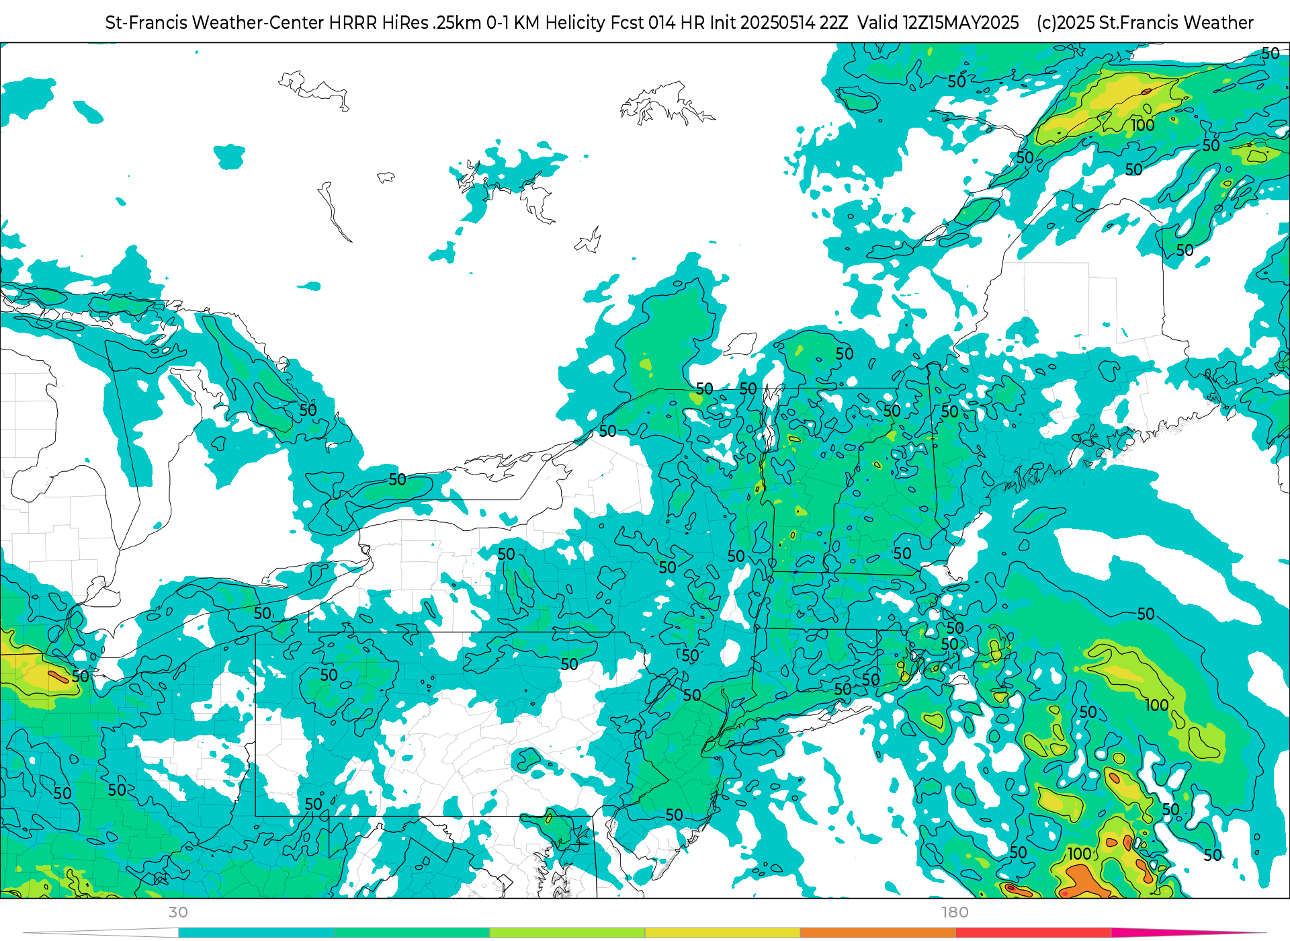Click "Valid 12Z15MAY2025" in the title
This screenshot has height=941, width=1290.
pos(939,23)
